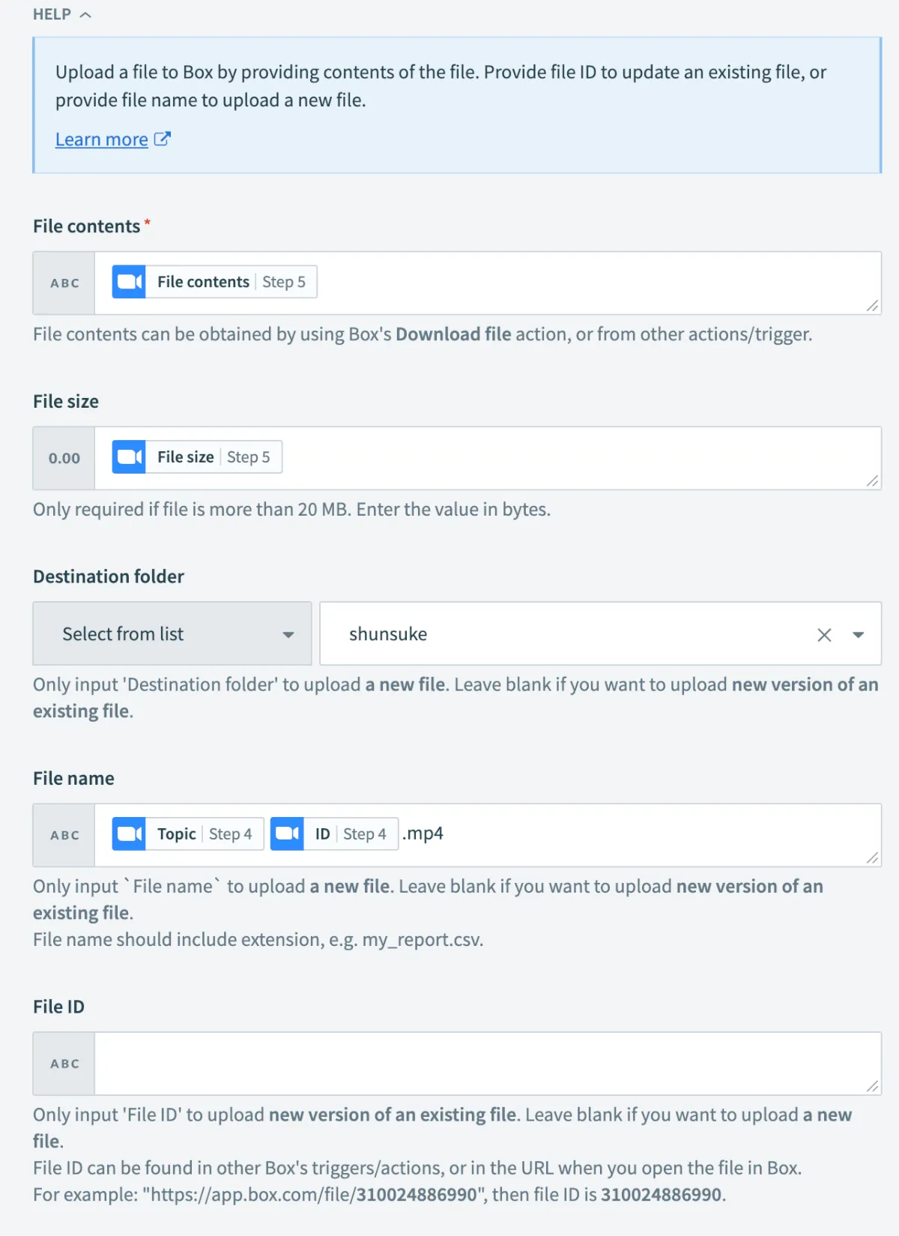Click the external link icon beside Learn more
This screenshot has width=899, height=1236.
tap(163, 139)
